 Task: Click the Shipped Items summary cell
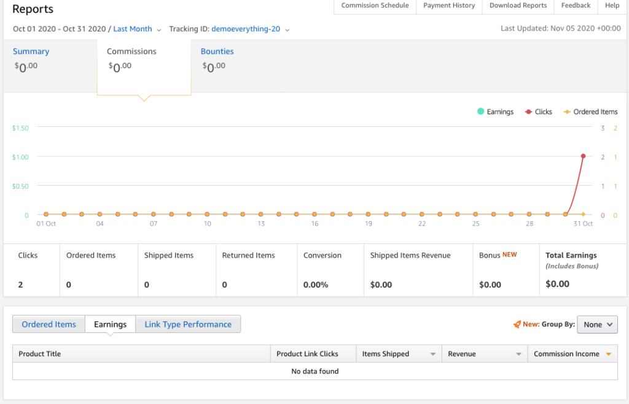coord(177,270)
